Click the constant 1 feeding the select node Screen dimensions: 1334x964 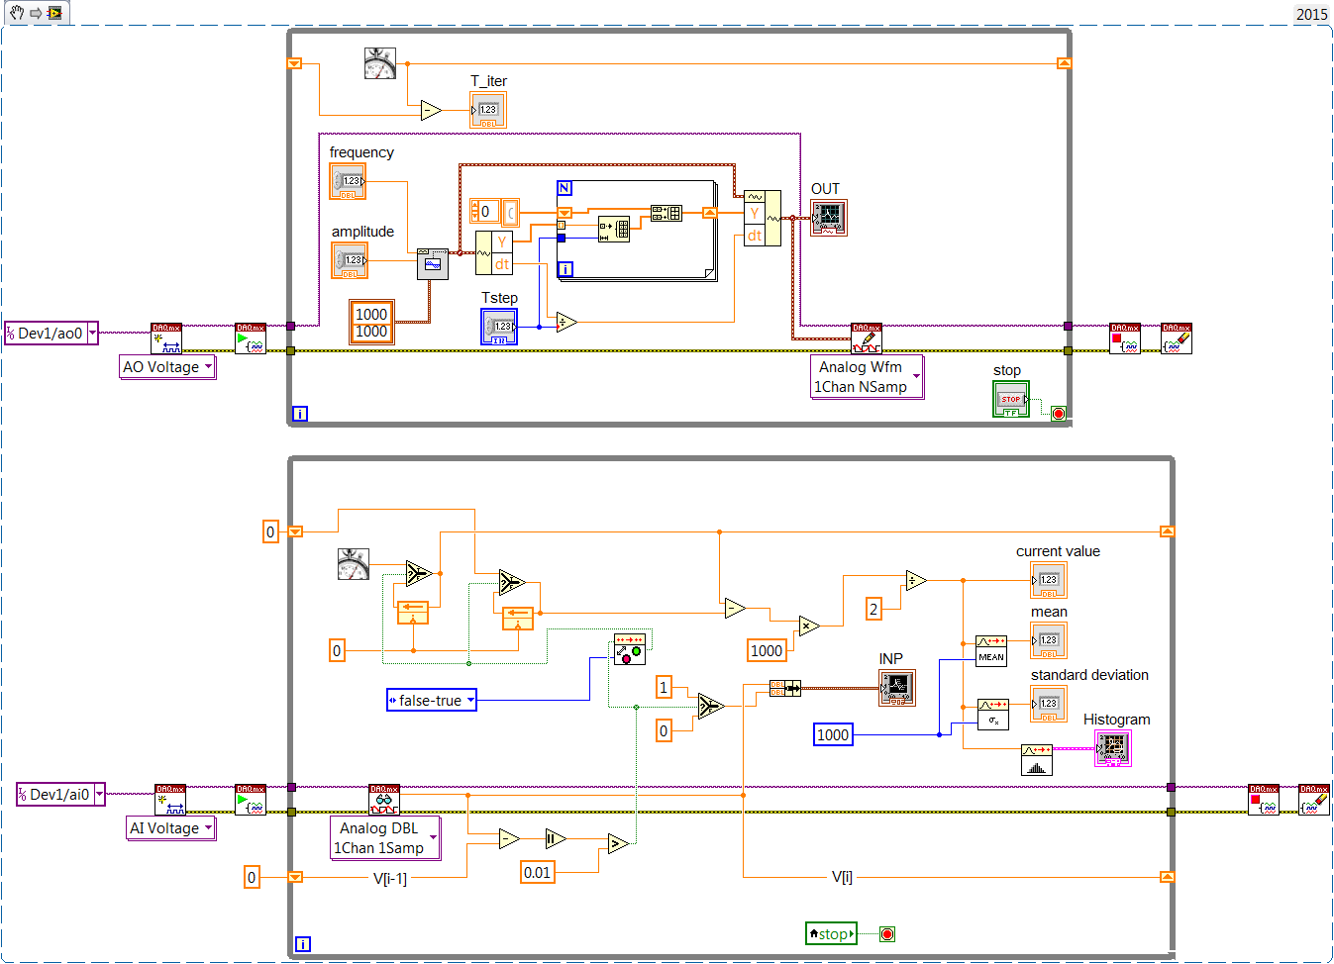pos(664,686)
